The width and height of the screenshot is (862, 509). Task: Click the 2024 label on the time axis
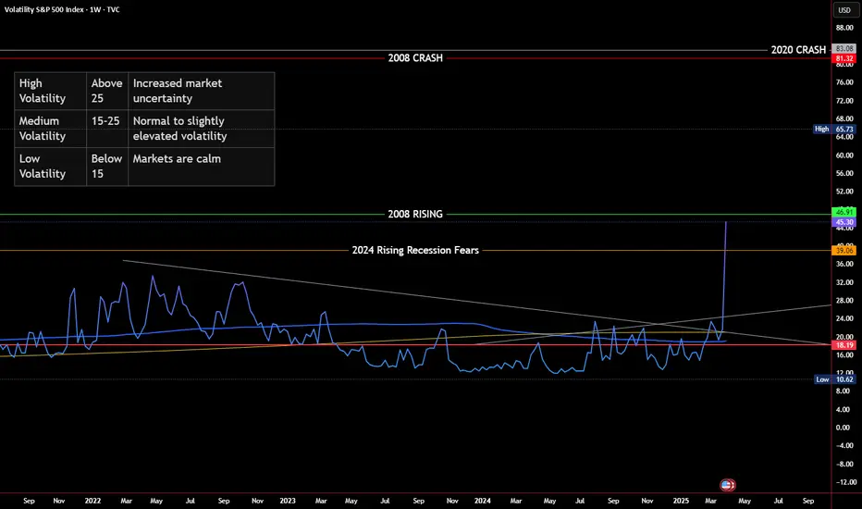[x=482, y=501]
